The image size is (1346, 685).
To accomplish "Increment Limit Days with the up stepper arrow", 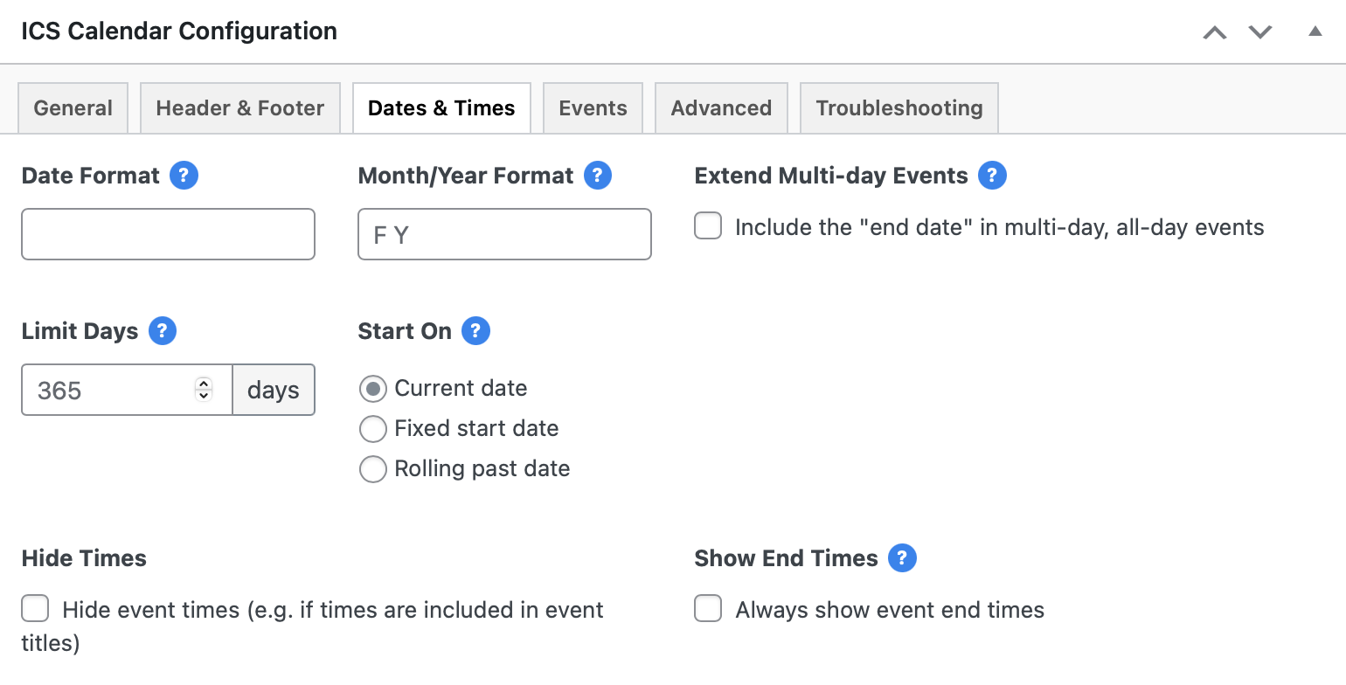I will [x=203, y=384].
